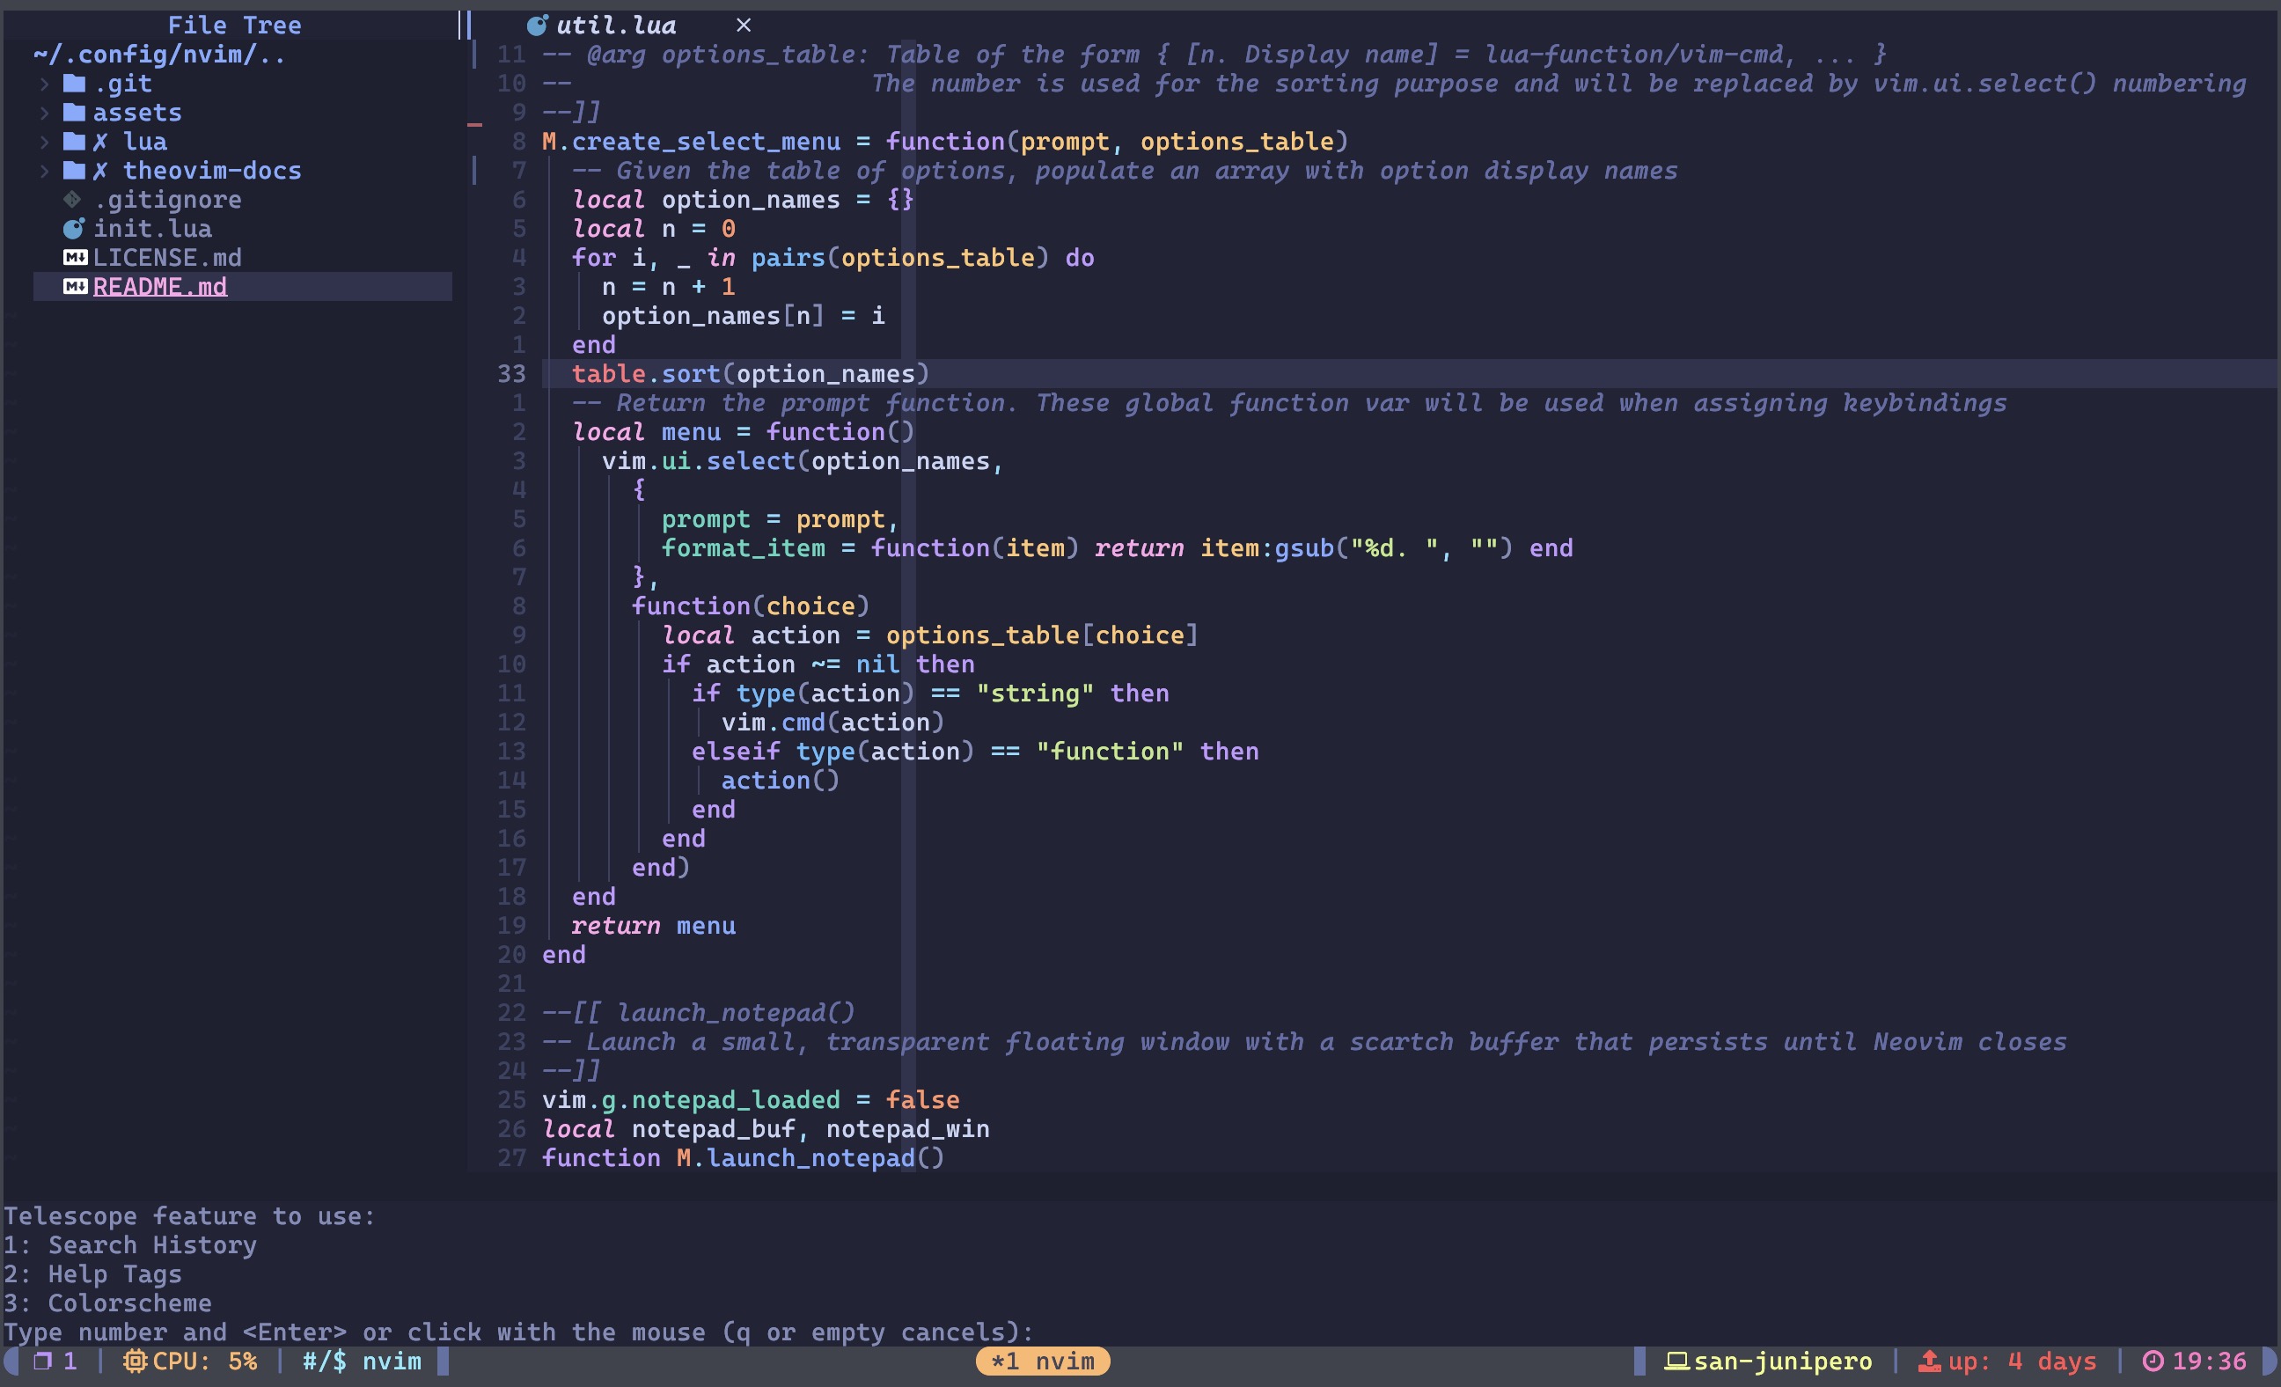Click the File Tree panel title

pyautogui.click(x=234, y=25)
